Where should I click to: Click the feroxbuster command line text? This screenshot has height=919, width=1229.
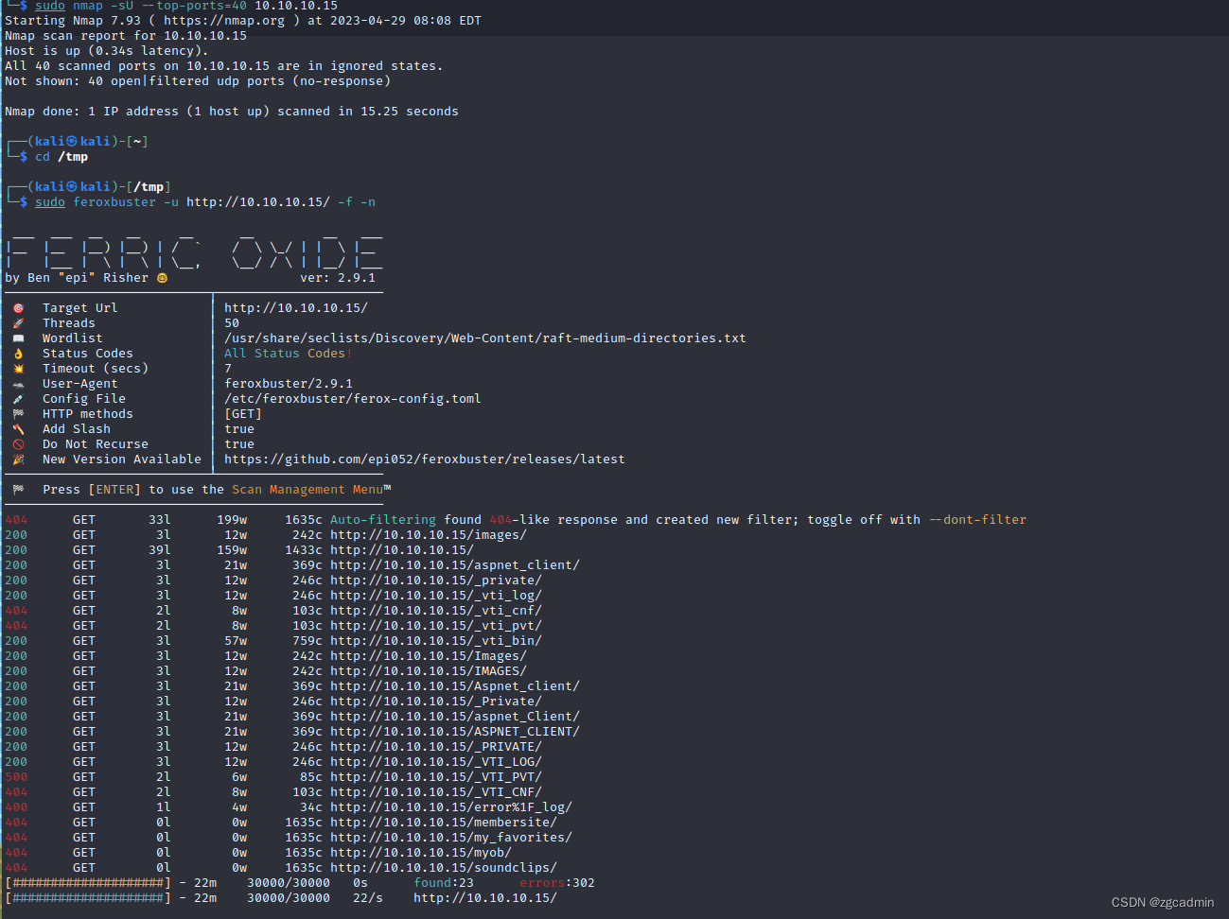click(x=205, y=202)
